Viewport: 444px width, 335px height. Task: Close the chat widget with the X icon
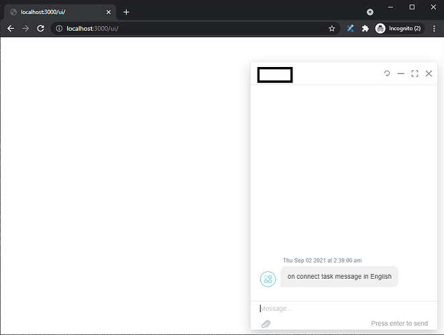coord(429,74)
